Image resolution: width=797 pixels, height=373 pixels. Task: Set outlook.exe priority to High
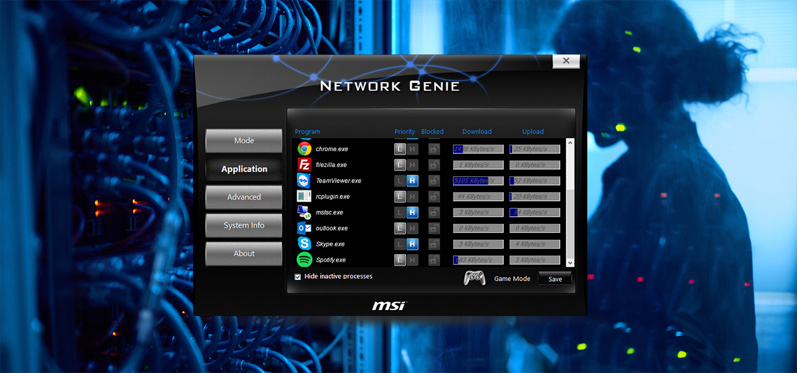413,228
